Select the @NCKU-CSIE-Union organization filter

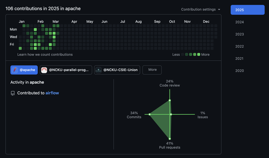[x=117, y=70]
